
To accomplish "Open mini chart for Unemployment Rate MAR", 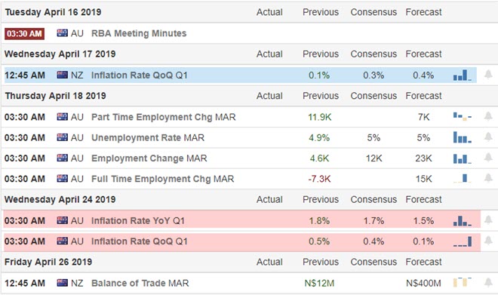I will coord(463,137).
